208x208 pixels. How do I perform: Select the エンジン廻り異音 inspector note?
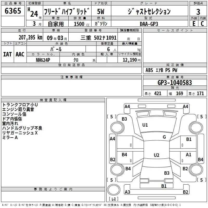[18, 109]
